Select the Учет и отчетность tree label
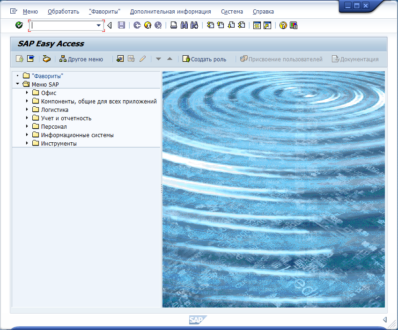The width and height of the screenshot is (398, 330). [66, 118]
